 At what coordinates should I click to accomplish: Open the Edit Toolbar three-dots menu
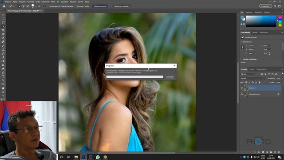tap(3, 96)
